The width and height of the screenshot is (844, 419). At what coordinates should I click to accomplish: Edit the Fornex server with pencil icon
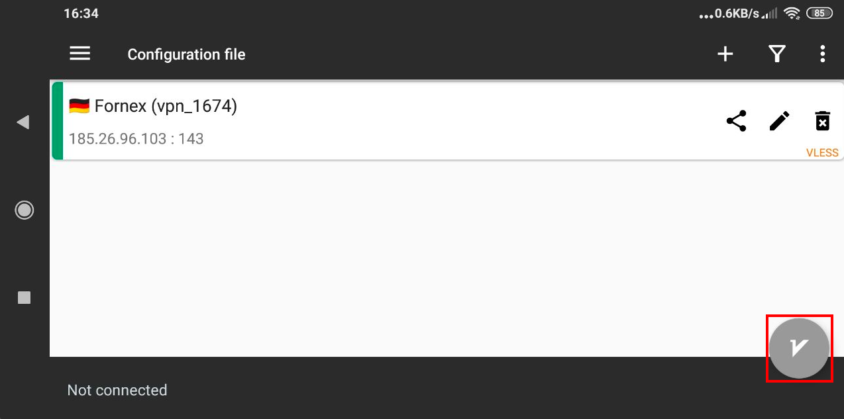(779, 120)
